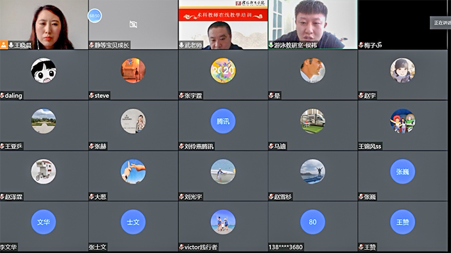Screen dimensions: 451x253
Task: Click the microphone icon beside 武老师
Action: pyautogui.click(x=181, y=45)
